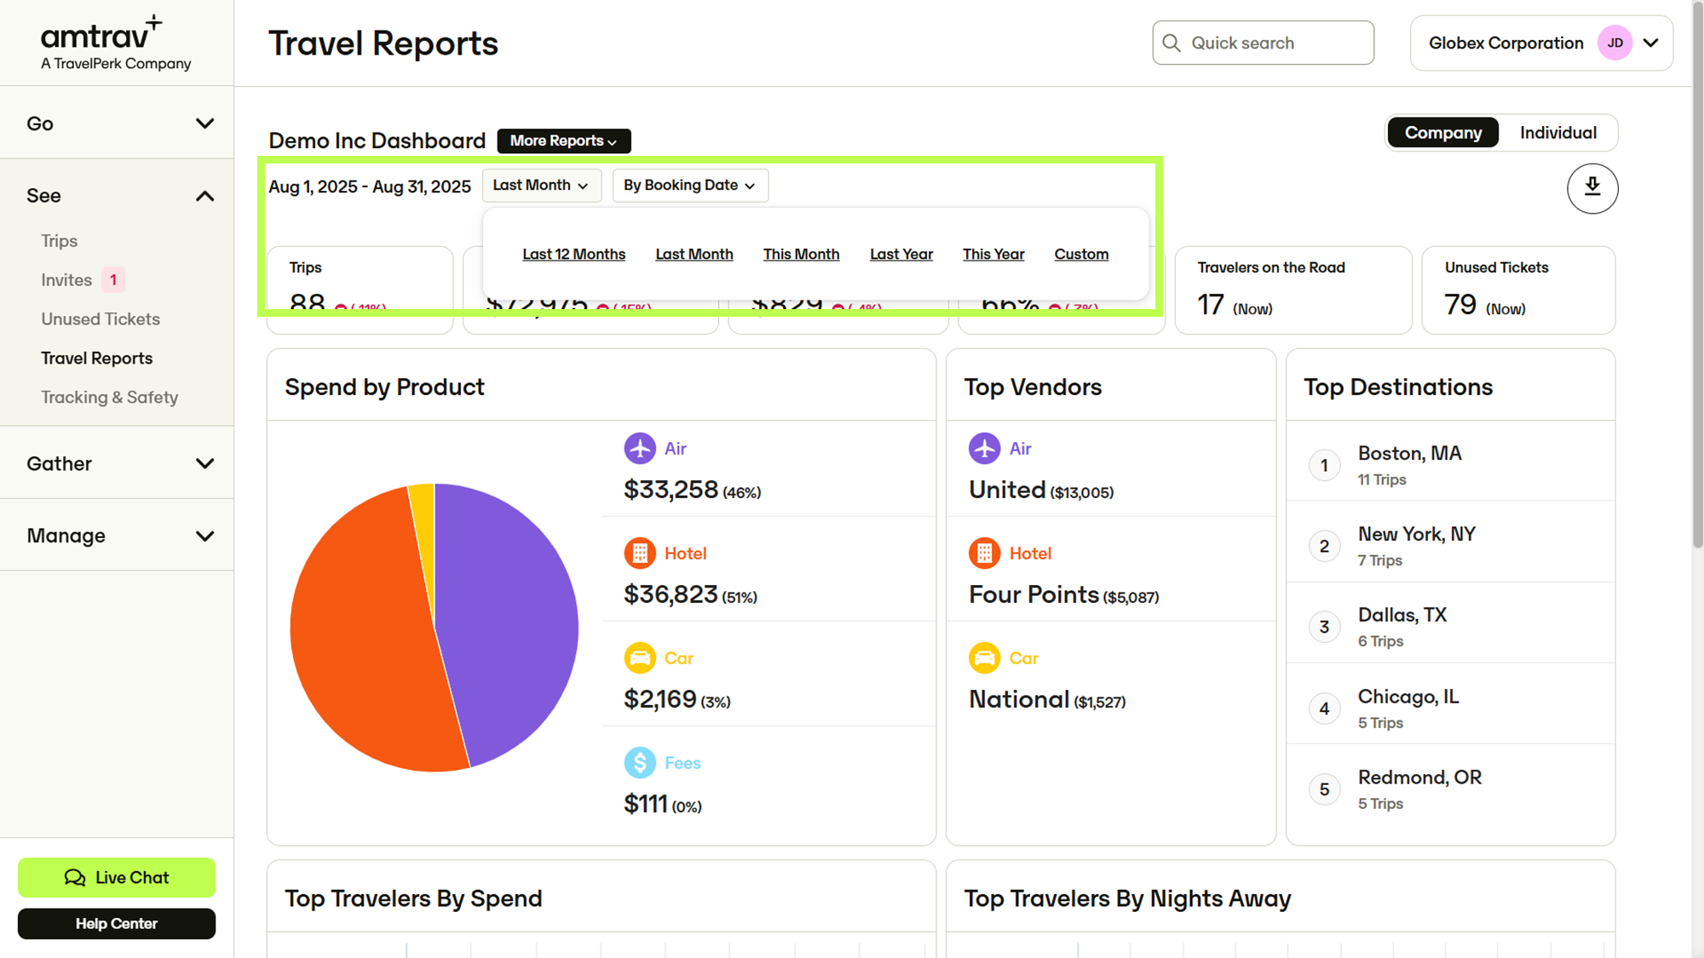Expand the Go sidebar section
This screenshot has width=1704, height=958.
[118, 123]
